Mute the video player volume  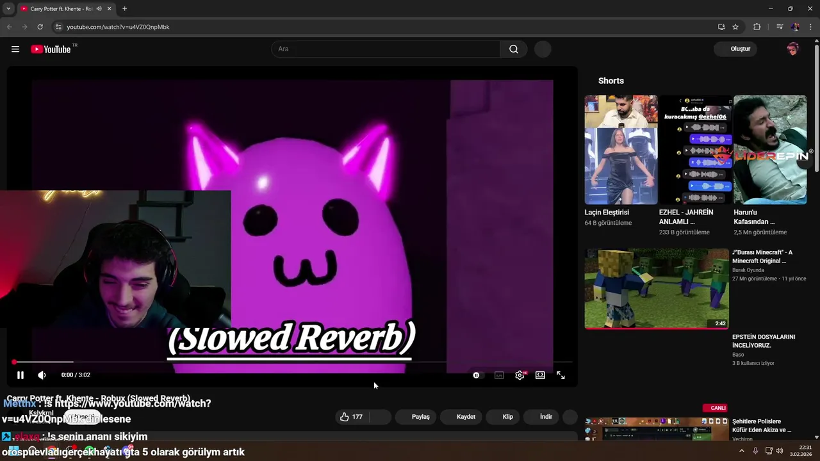coord(42,375)
